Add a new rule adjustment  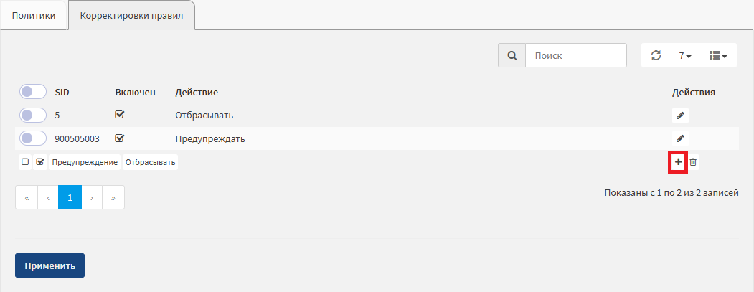(x=678, y=162)
